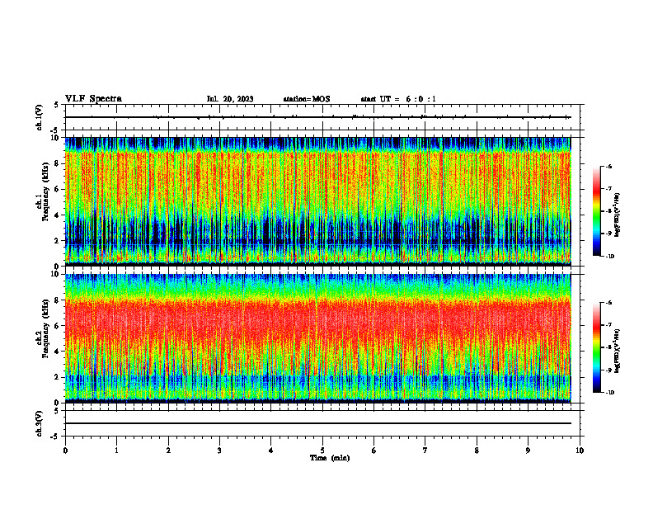Image resolution: width=653 pixels, height=505 pixels.
Task: Click the ch.1 voltage waveform trace
Action: [317, 117]
